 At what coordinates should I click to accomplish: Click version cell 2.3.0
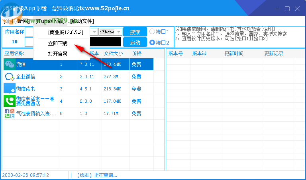pyautogui.click(x=86, y=101)
